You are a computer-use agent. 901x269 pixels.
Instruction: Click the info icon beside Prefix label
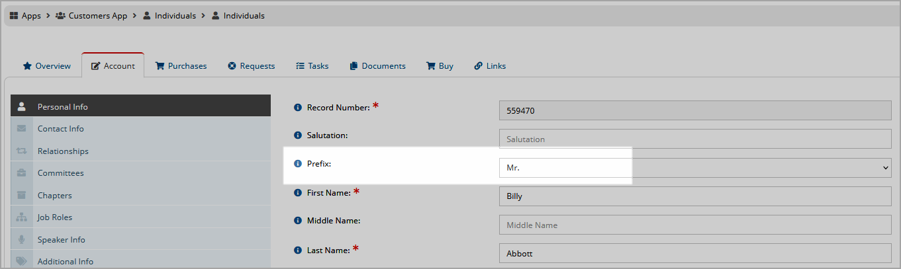point(298,163)
